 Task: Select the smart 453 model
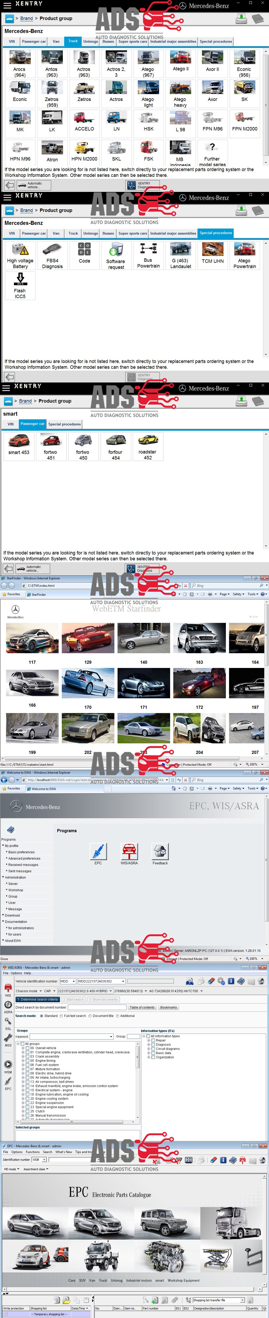tap(19, 446)
